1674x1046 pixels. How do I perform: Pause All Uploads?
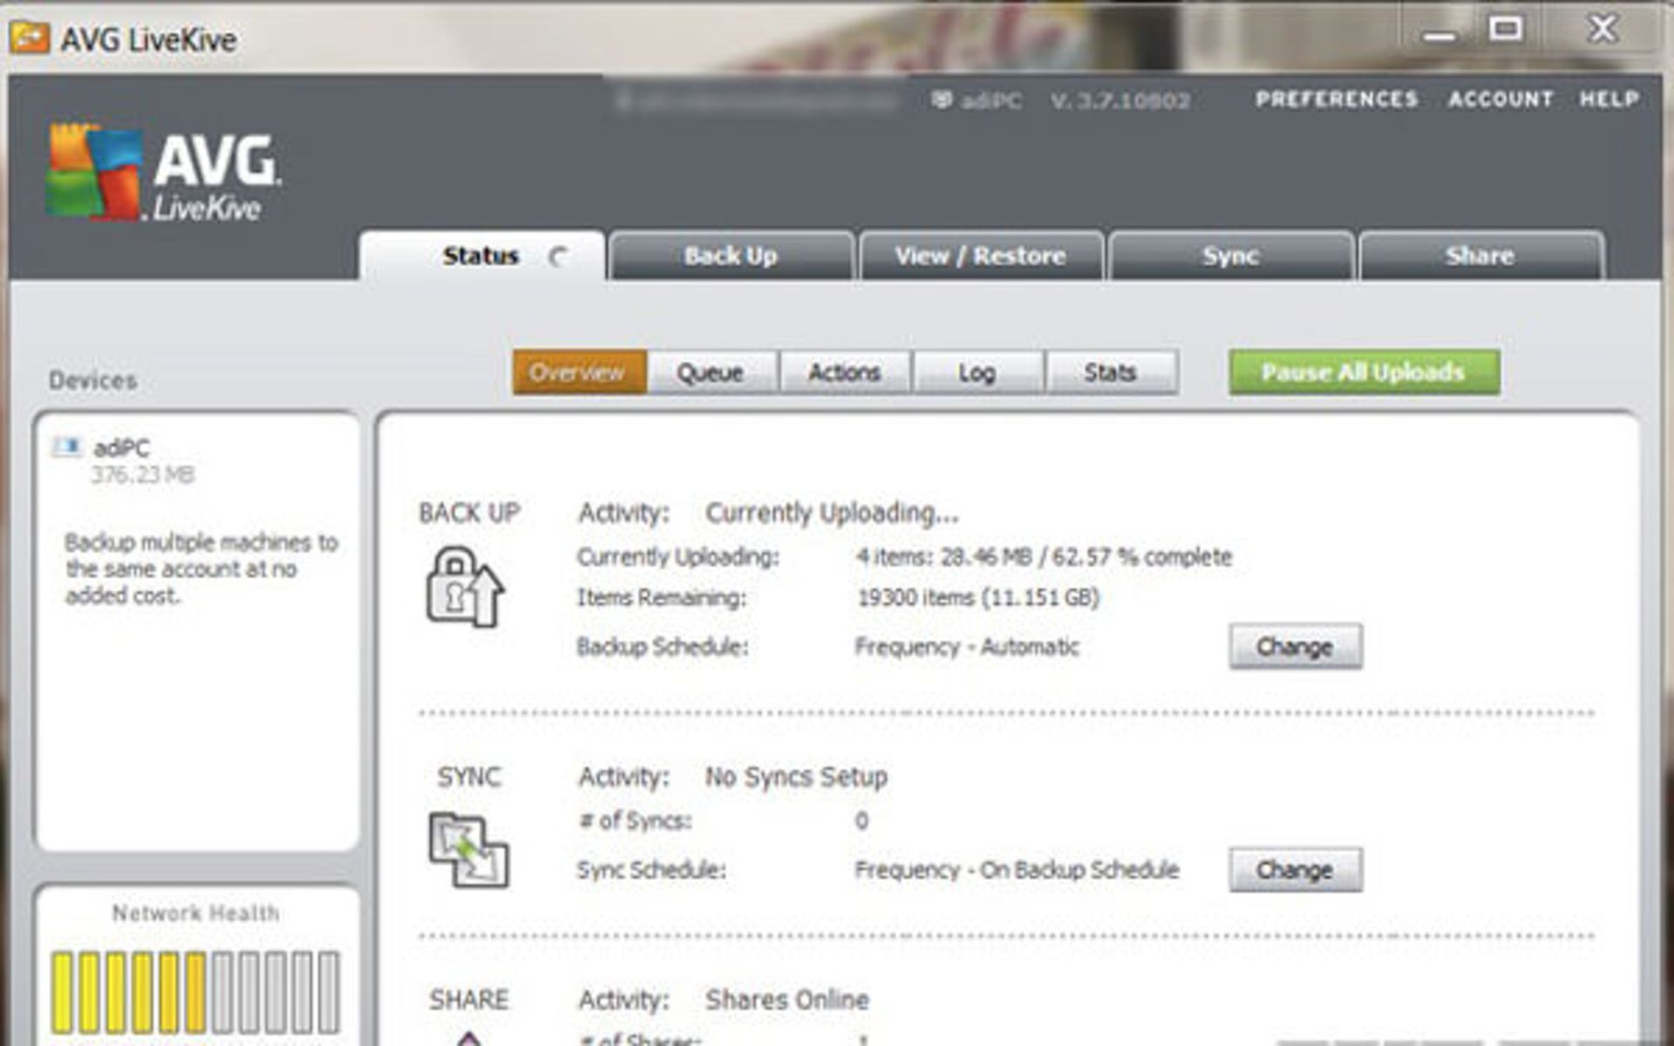[x=1364, y=372]
